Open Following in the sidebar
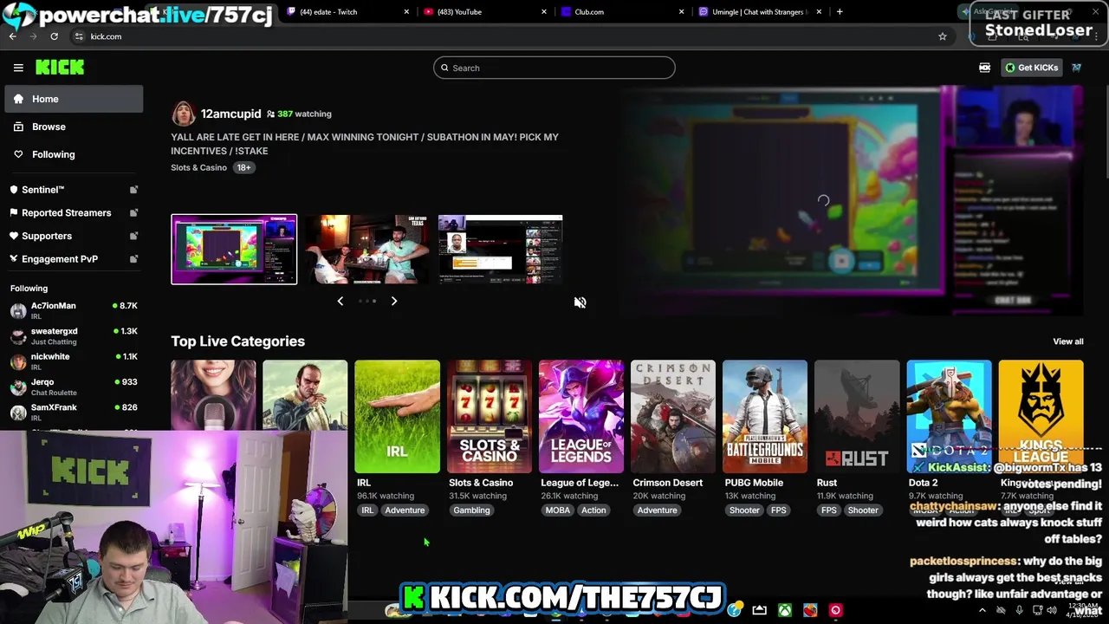The width and height of the screenshot is (1109, 624). click(x=74, y=154)
